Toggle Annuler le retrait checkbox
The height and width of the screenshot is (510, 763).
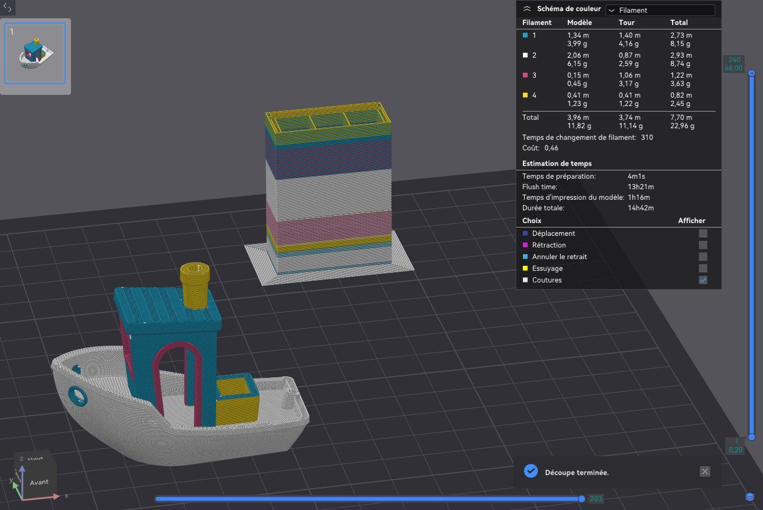[703, 257]
